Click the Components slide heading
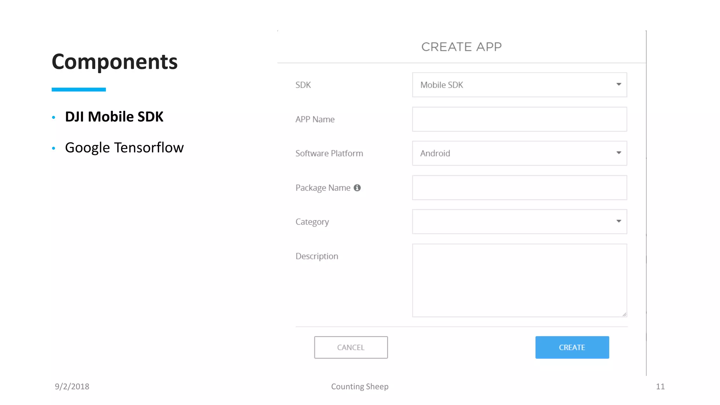Viewport: 720px width, 405px height. (115, 62)
